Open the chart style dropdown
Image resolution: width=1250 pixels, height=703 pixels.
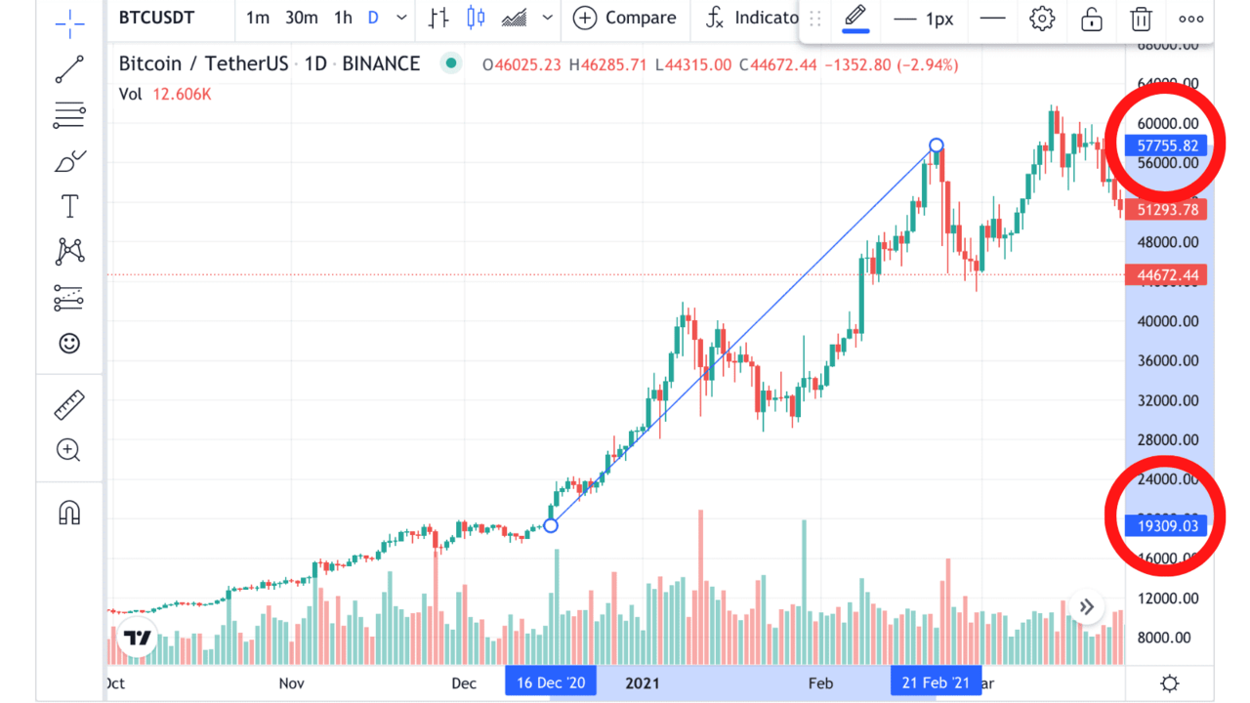coord(547,17)
